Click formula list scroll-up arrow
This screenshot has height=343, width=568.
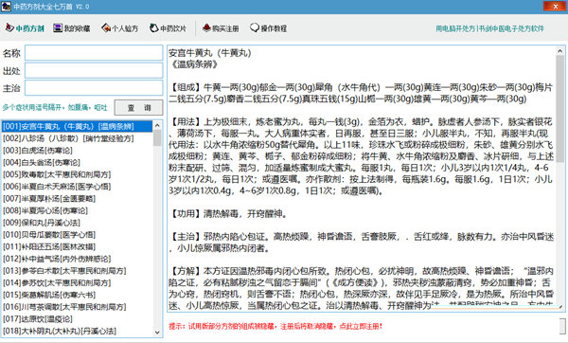tap(157, 125)
